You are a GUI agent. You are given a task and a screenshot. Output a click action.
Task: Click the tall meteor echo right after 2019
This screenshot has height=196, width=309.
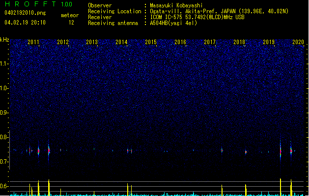click(281, 151)
